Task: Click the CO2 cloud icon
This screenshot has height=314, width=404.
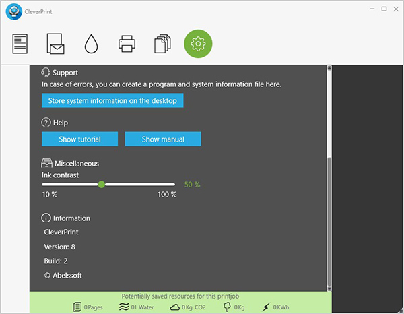Action: click(x=175, y=307)
